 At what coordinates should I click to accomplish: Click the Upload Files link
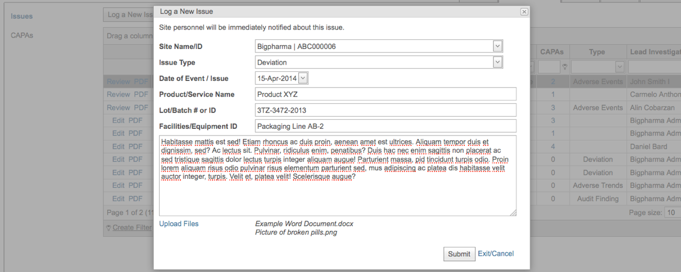tap(179, 224)
